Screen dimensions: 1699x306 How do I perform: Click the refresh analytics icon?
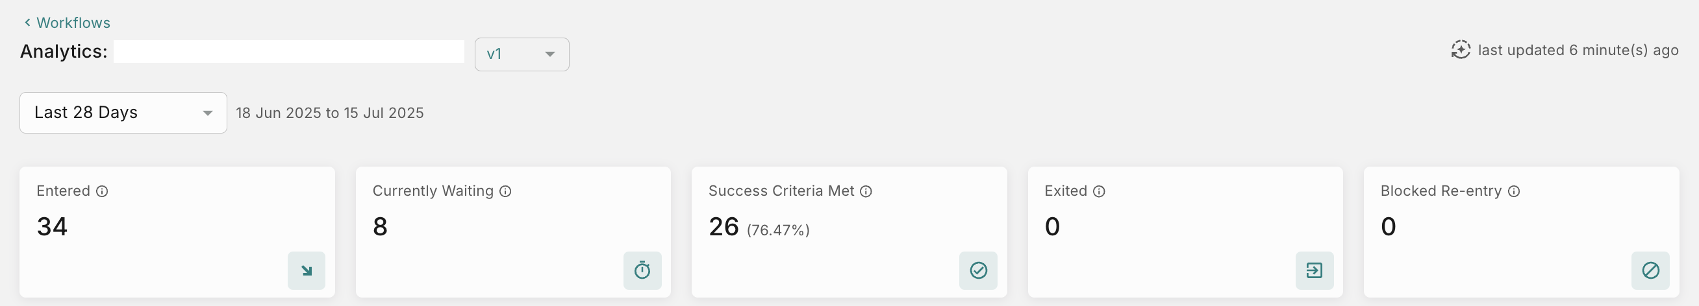(1460, 50)
